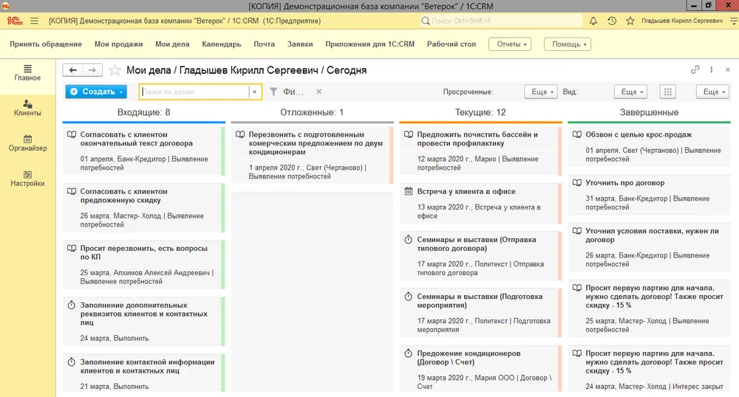This screenshot has height=397, width=739.
Task: Open Органайзер section in sidebar
Action: pos(27,143)
